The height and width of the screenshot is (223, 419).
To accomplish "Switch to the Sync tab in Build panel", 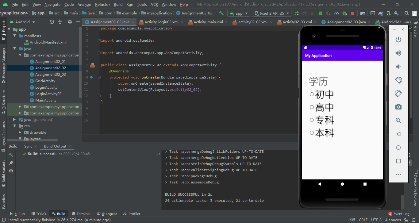I will click(28, 146).
